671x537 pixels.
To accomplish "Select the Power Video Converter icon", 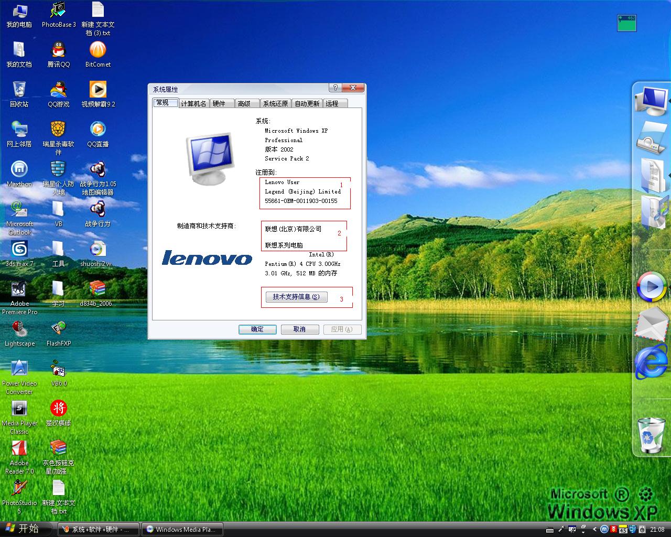I will [x=19, y=377].
